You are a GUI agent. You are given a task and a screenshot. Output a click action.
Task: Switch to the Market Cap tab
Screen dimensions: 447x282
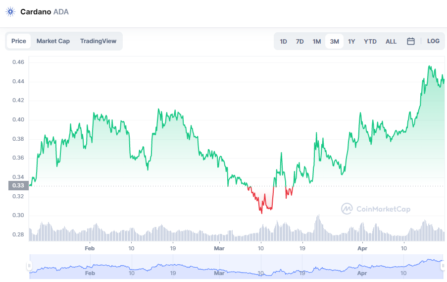[x=53, y=41]
